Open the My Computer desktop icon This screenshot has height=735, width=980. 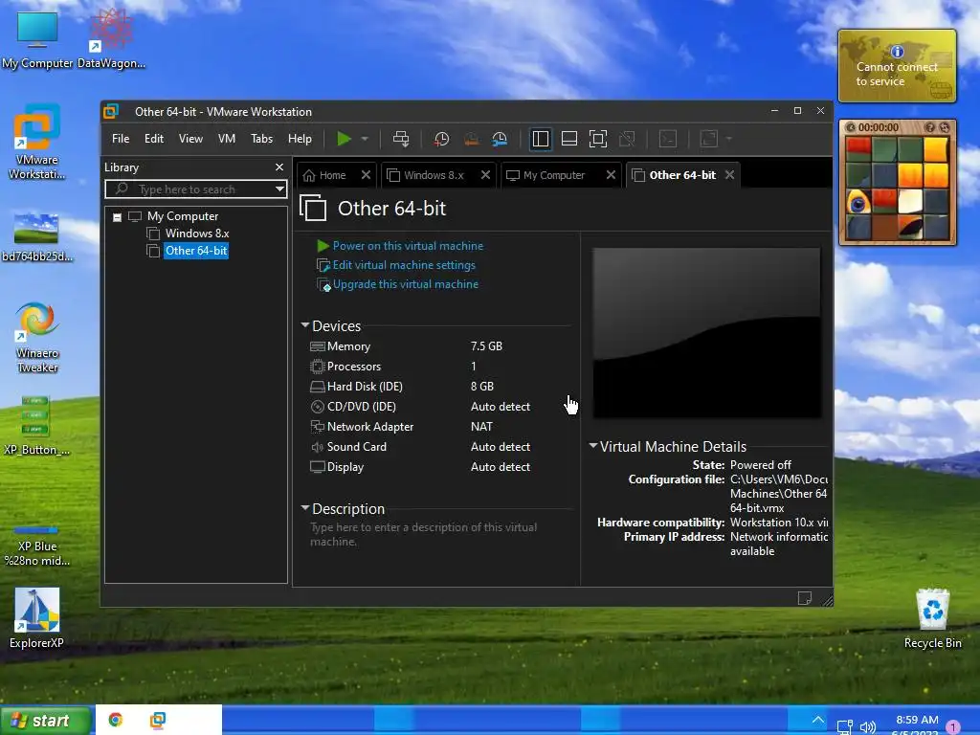click(x=37, y=38)
